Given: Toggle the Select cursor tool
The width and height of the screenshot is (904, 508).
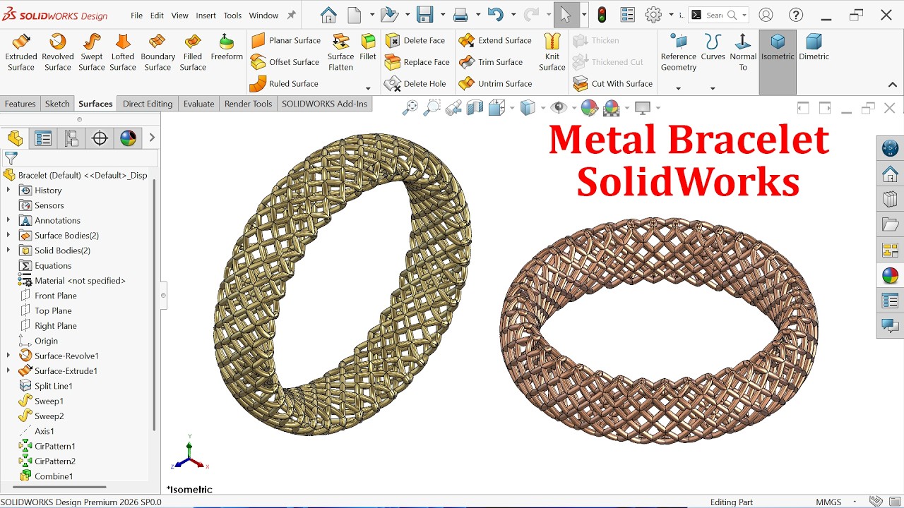Looking at the screenshot, I should [x=565, y=15].
